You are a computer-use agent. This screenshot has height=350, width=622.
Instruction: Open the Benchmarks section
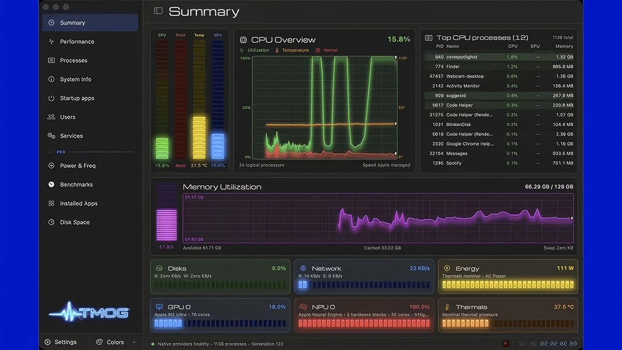(x=90, y=185)
